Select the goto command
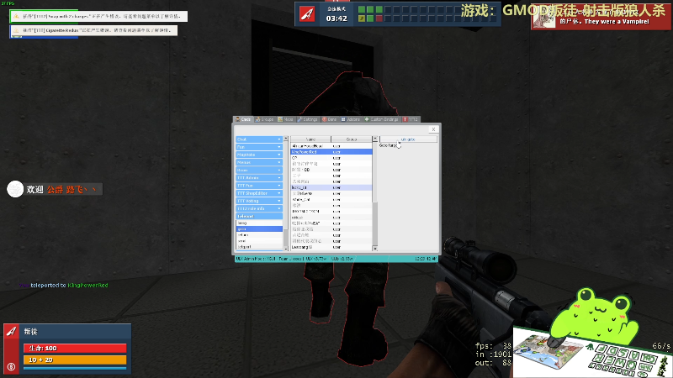The image size is (673, 378). coord(259,228)
